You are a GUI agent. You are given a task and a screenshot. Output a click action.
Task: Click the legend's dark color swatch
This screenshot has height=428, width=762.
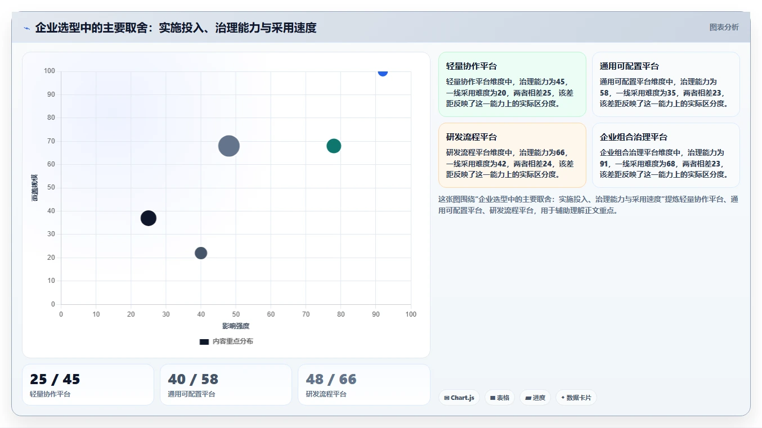204,341
